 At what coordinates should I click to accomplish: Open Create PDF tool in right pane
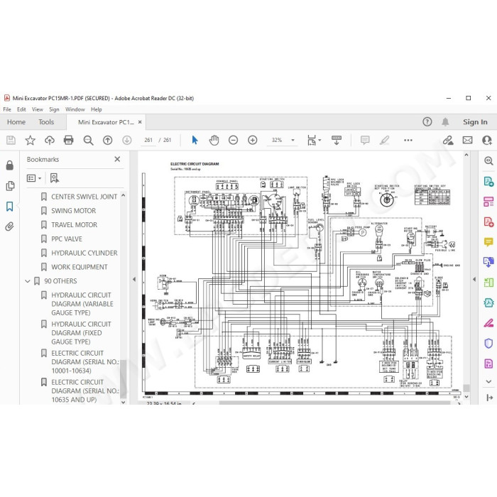point(488,222)
